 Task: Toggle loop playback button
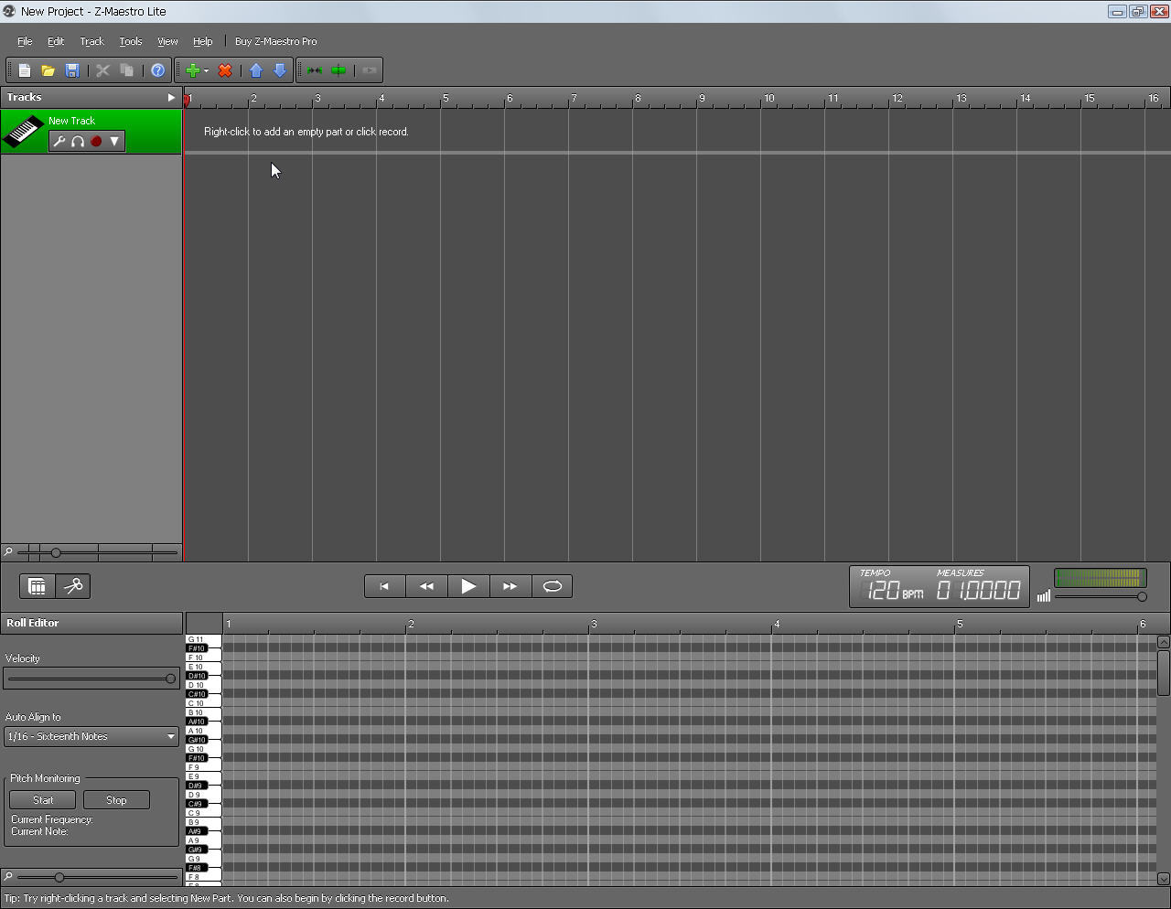(x=553, y=586)
